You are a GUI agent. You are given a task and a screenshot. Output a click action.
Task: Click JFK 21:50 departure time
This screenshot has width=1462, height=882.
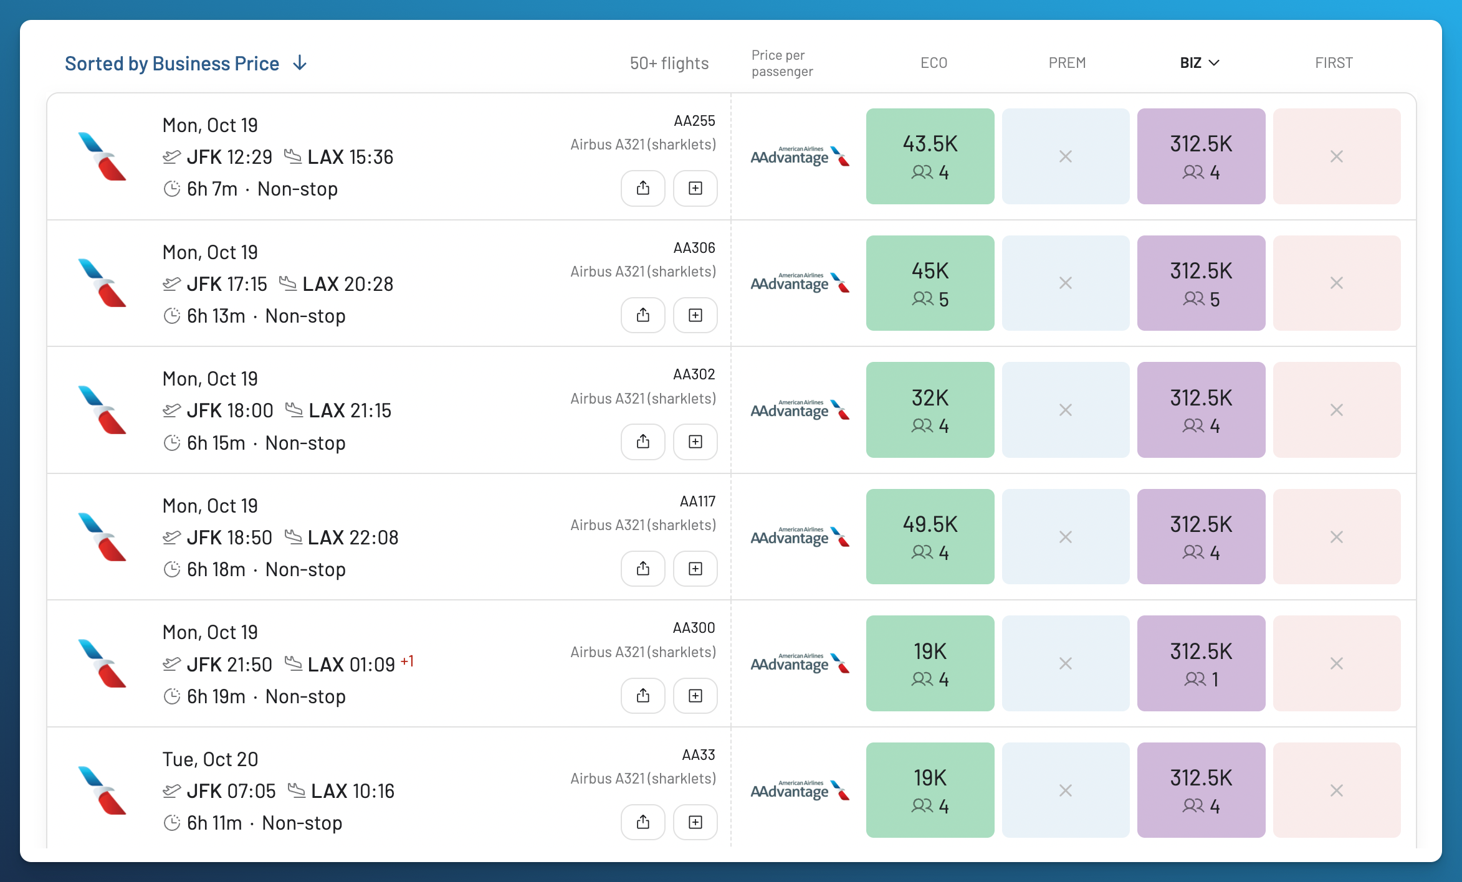point(229,665)
